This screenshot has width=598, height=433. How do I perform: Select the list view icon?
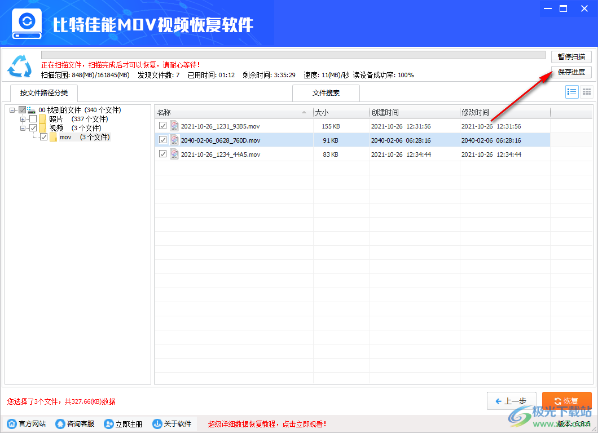pyautogui.click(x=571, y=91)
